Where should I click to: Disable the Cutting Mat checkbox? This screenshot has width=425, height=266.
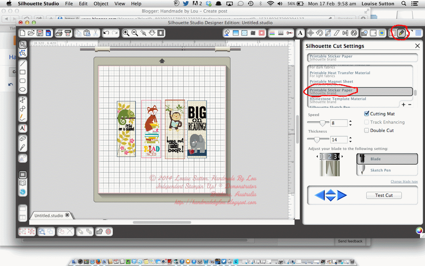click(x=367, y=114)
